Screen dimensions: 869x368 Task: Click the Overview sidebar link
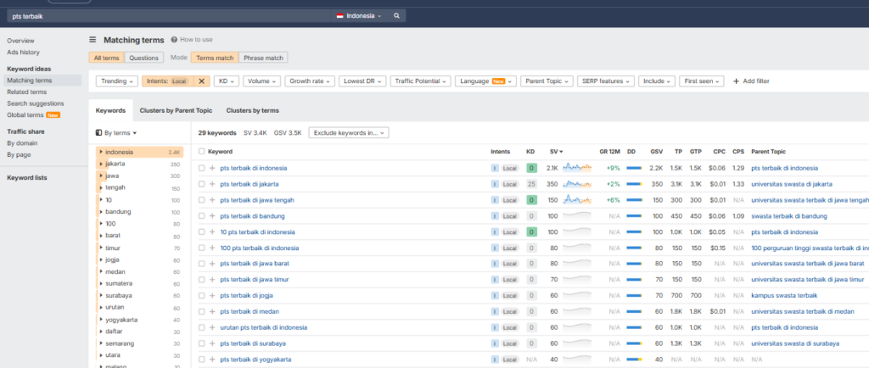pos(20,41)
